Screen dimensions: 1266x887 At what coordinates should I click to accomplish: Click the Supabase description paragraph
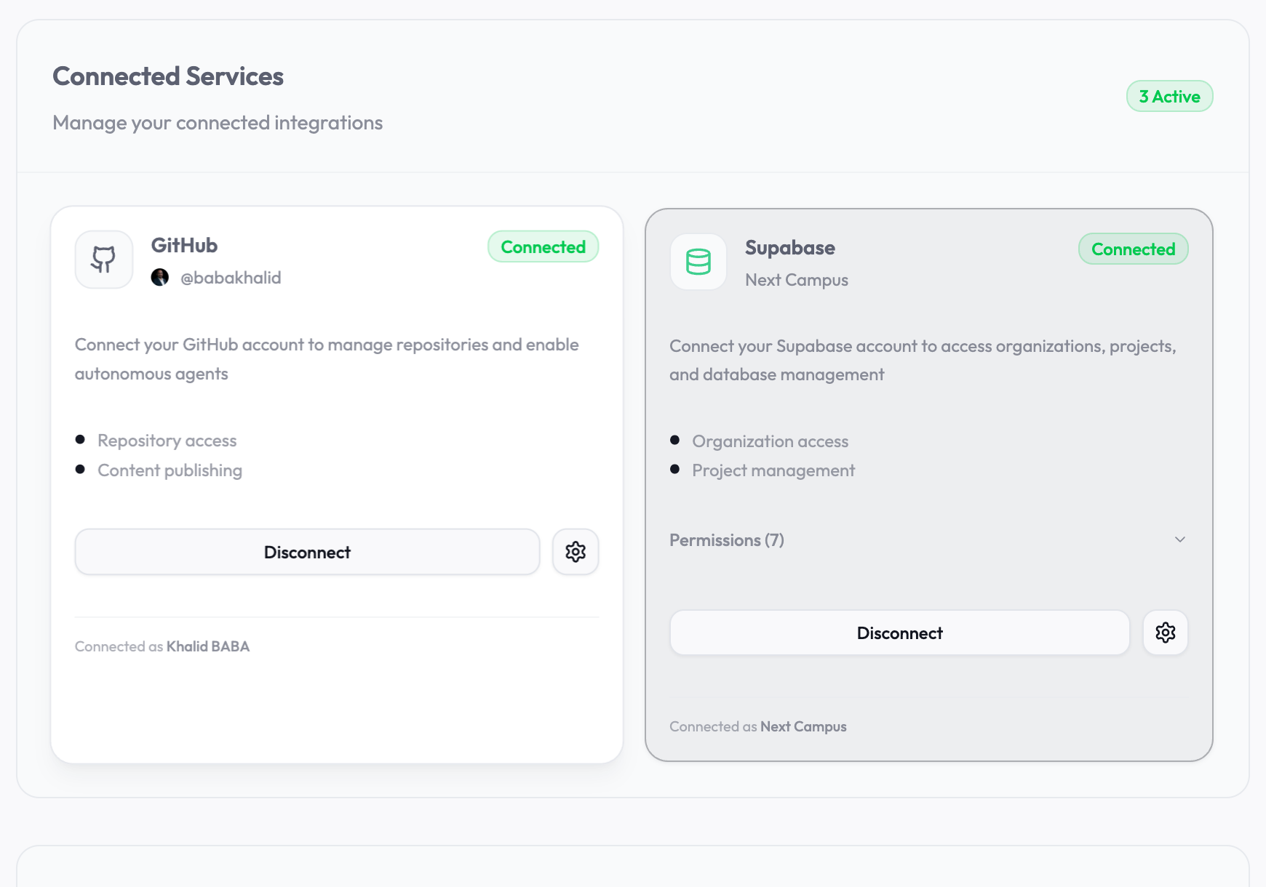923,361
